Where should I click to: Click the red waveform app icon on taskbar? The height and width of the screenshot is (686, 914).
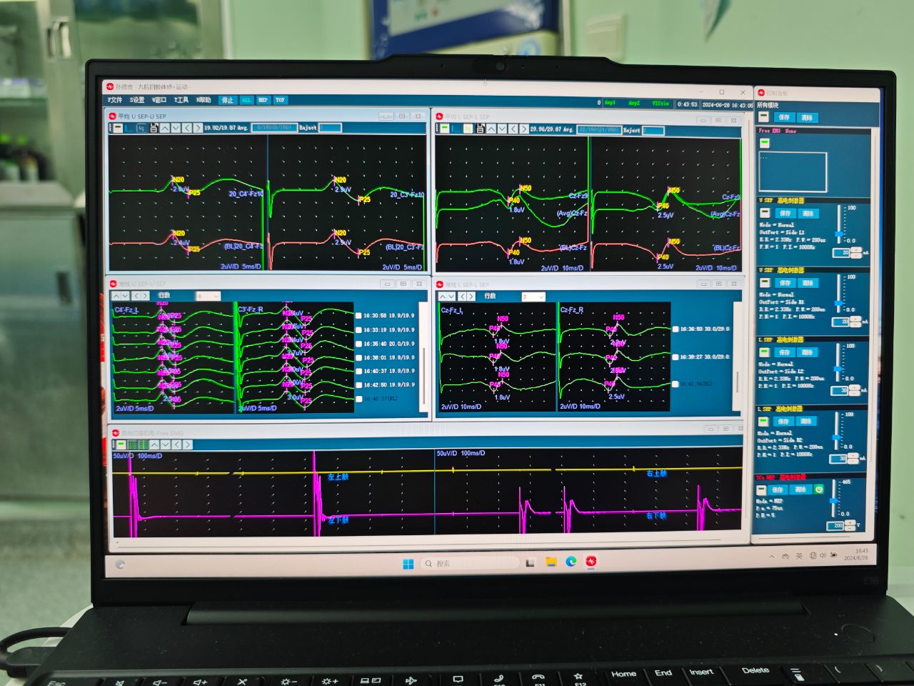coord(591,562)
